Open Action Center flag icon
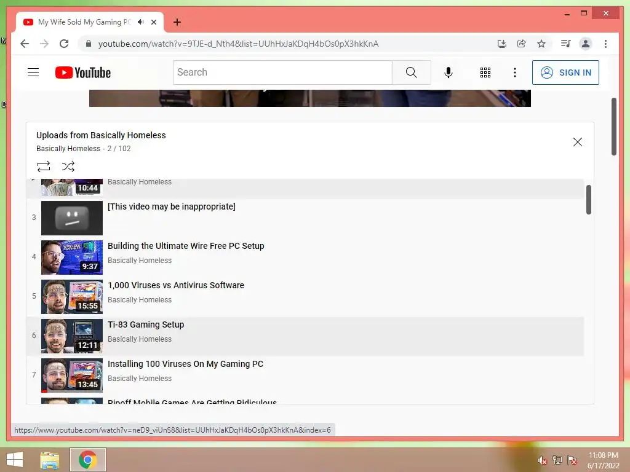 click(x=572, y=460)
